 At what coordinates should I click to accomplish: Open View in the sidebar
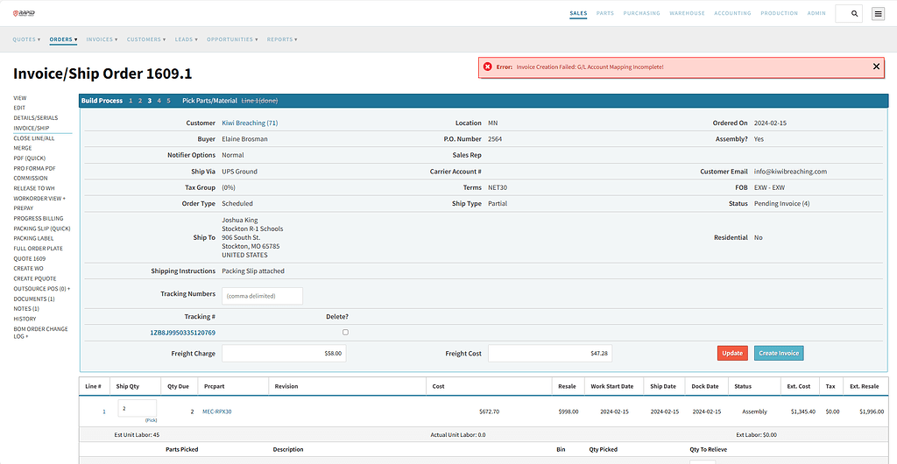coord(20,98)
